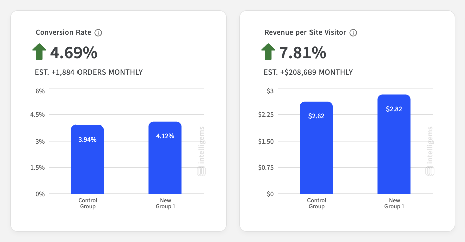Click EST. +$208,689 MONTHLY text
Viewport: 465px width, 242px height.
click(x=308, y=72)
